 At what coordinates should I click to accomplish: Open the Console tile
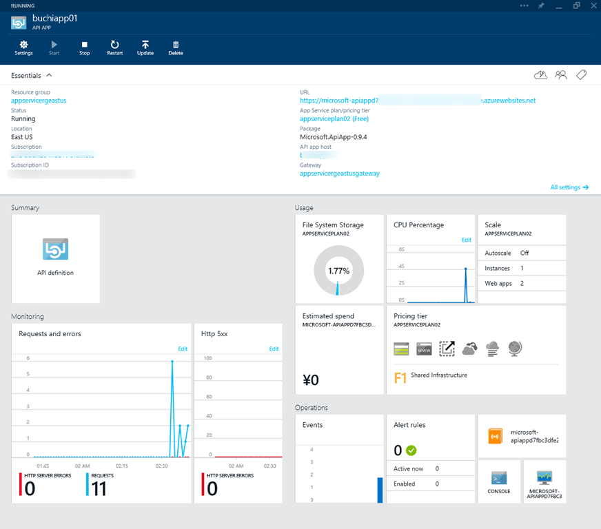tap(499, 481)
